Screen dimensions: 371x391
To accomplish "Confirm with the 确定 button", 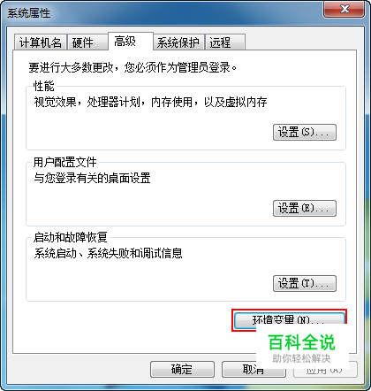I will (x=182, y=370).
